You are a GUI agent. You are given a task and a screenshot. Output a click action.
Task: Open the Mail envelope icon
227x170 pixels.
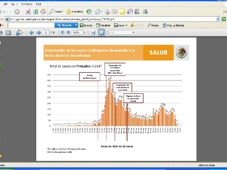pyautogui.click(x=98, y=12)
